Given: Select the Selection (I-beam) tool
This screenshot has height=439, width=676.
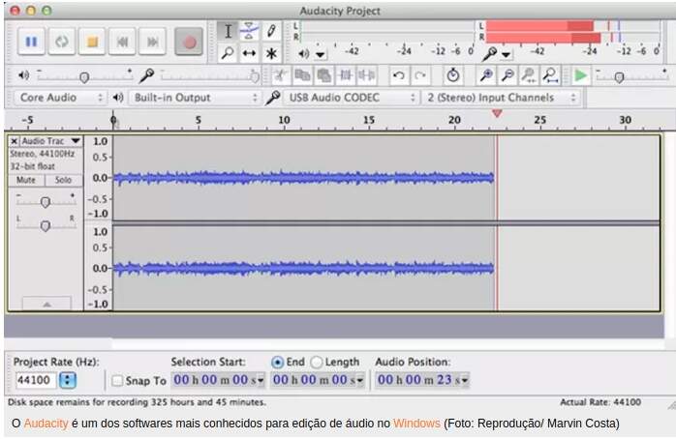Looking at the screenshot, I should click(x=228, y=31).
